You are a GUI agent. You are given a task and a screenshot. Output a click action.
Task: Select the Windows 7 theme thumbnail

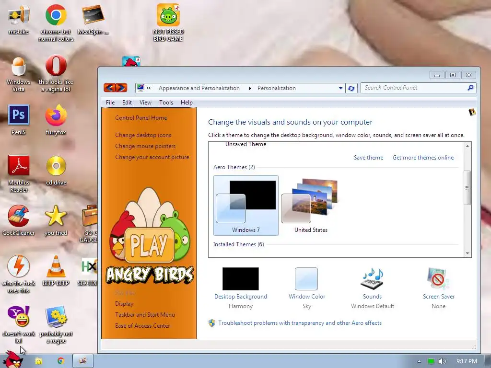[x=246, y=205]
